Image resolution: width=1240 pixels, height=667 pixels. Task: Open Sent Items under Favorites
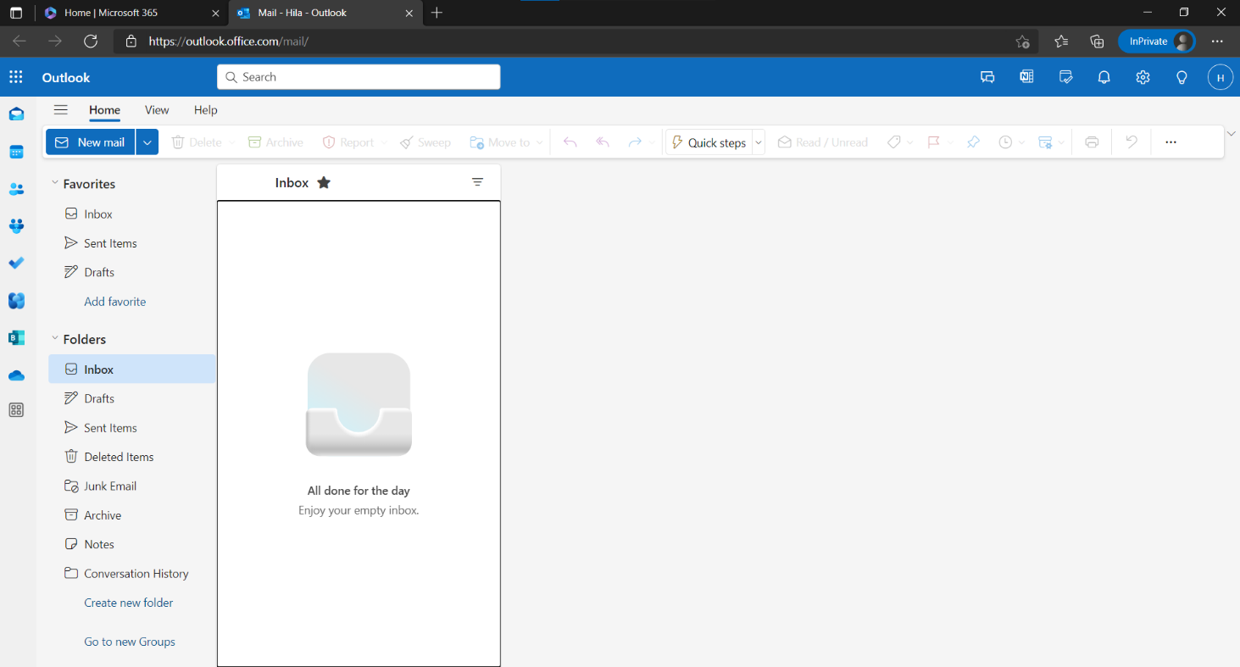(x=131, y=243)
